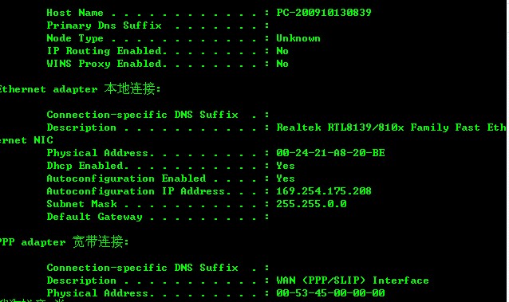Click the PPP adapter 宽带连接 heading
The height and width of the screenshot is (302, 509).
click(x=64, y=241)
